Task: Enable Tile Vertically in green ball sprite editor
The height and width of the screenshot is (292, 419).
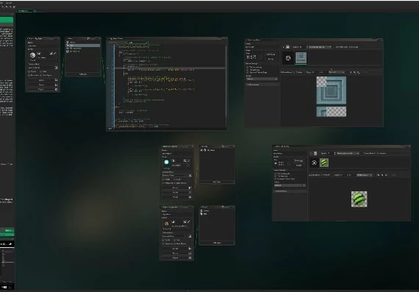Action: (275, 177)
